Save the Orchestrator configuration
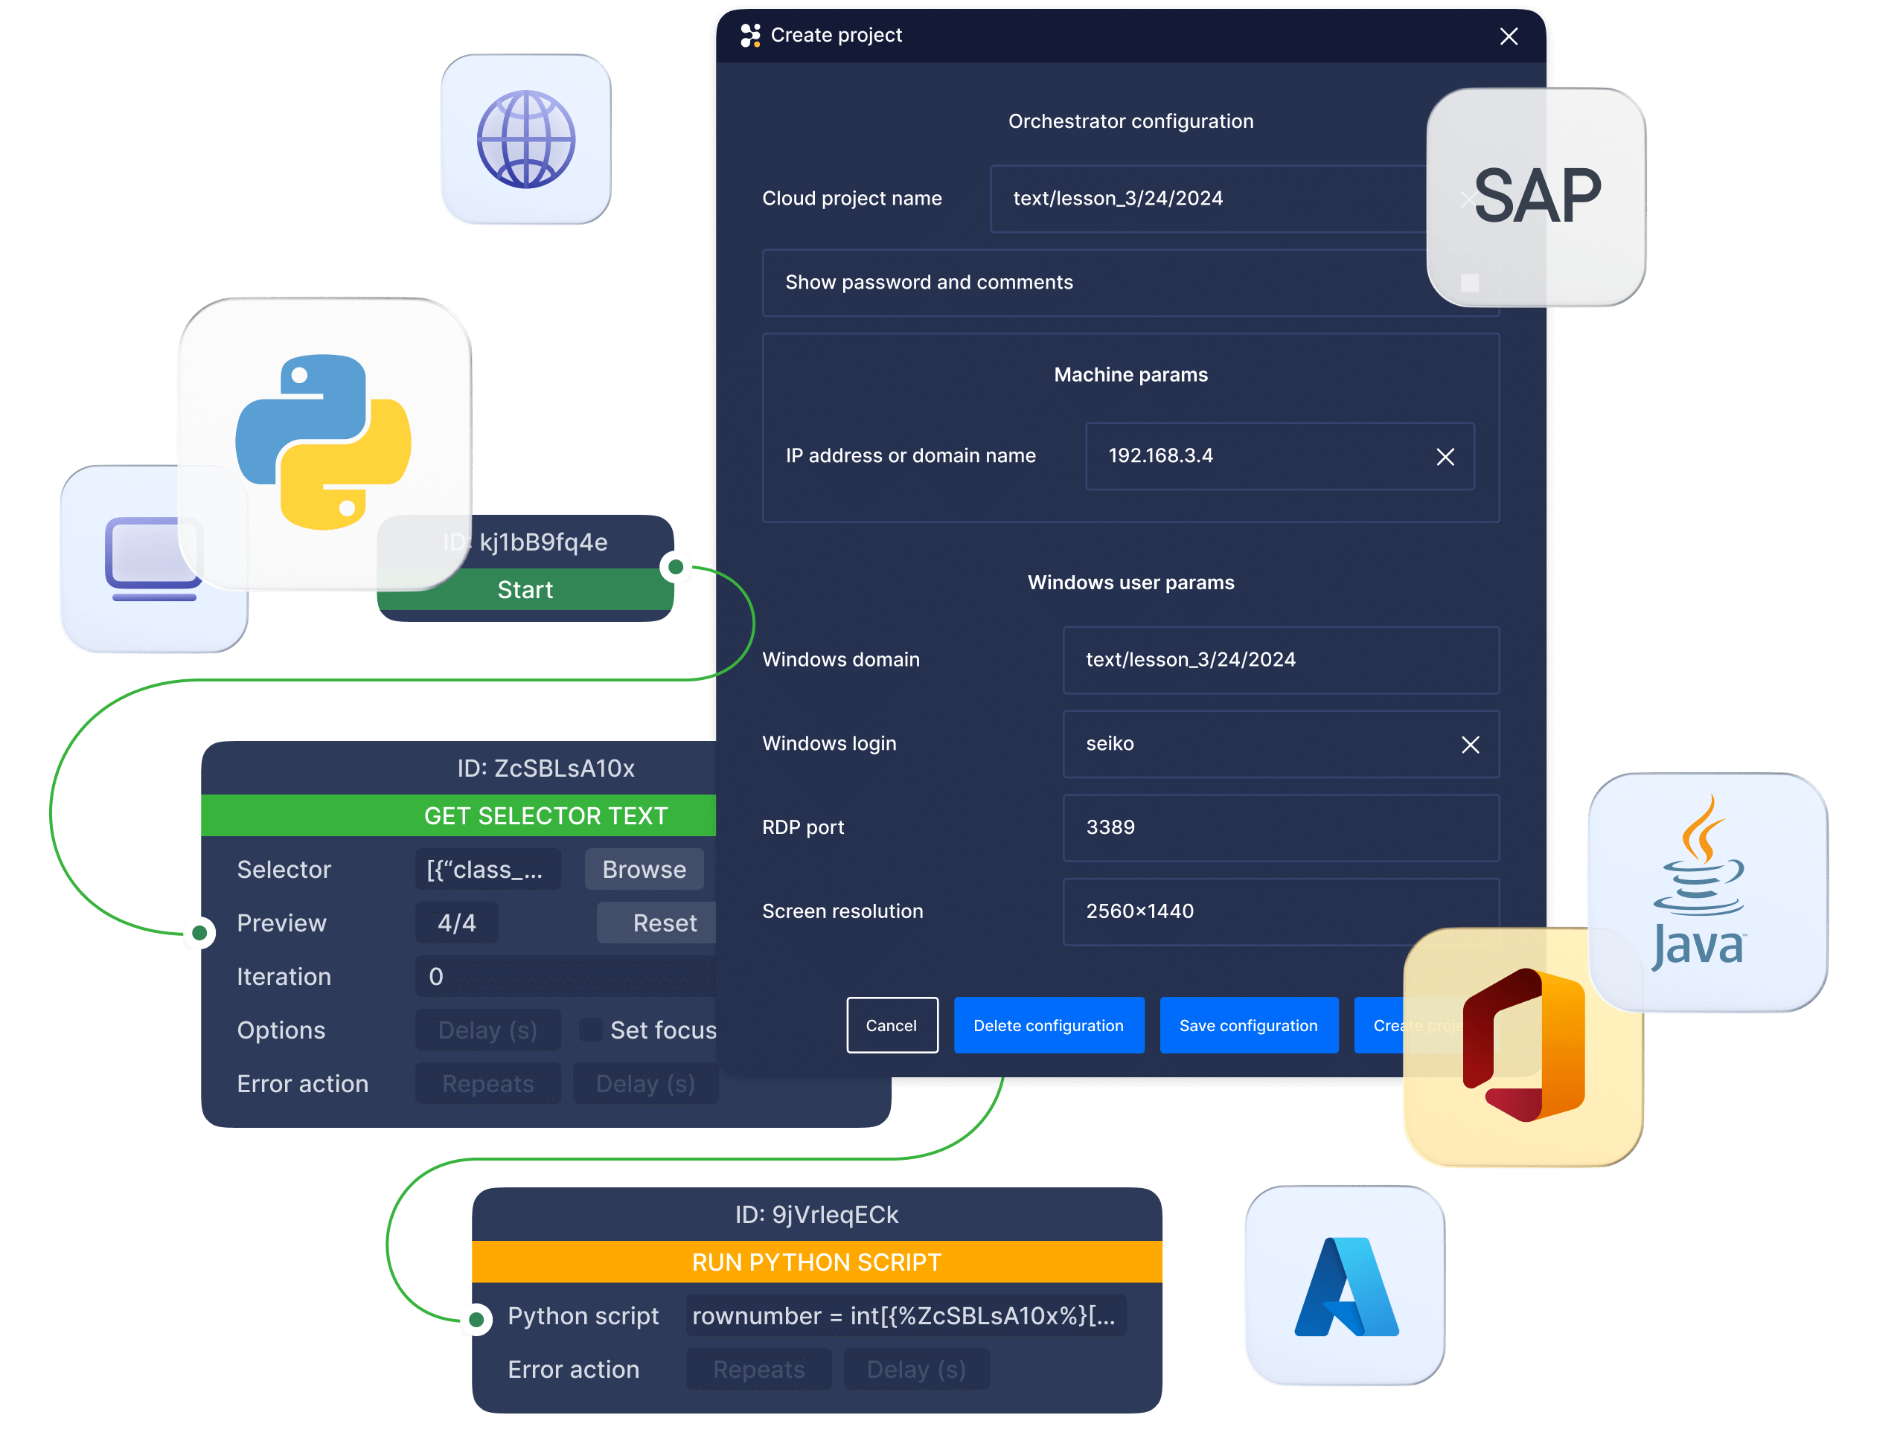Viewport: 1900px width, 1447px height. point(1250,1025)
